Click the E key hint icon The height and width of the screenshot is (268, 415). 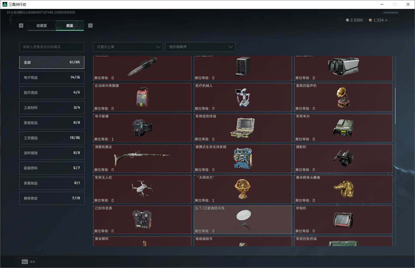tap(90, 26)
